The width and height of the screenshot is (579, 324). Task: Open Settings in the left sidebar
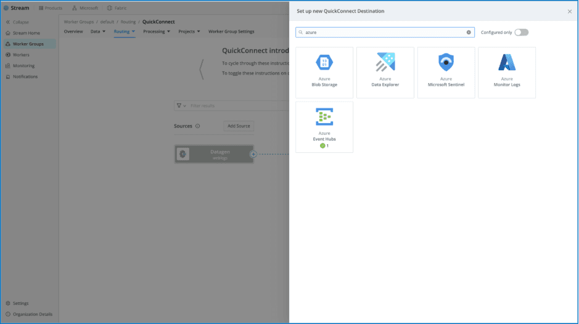click(20, 303)
